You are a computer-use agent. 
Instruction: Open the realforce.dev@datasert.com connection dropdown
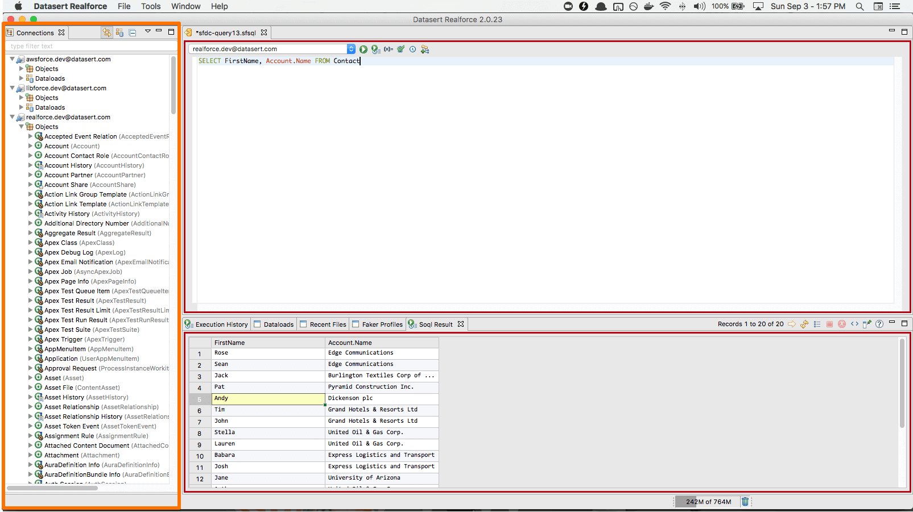click(x=351, y=49)
